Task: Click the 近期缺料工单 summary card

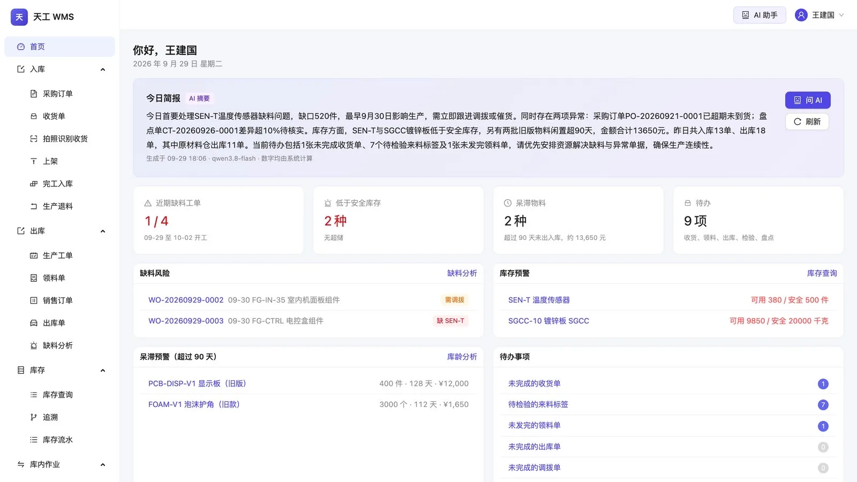Action: (x=219, y=220)
